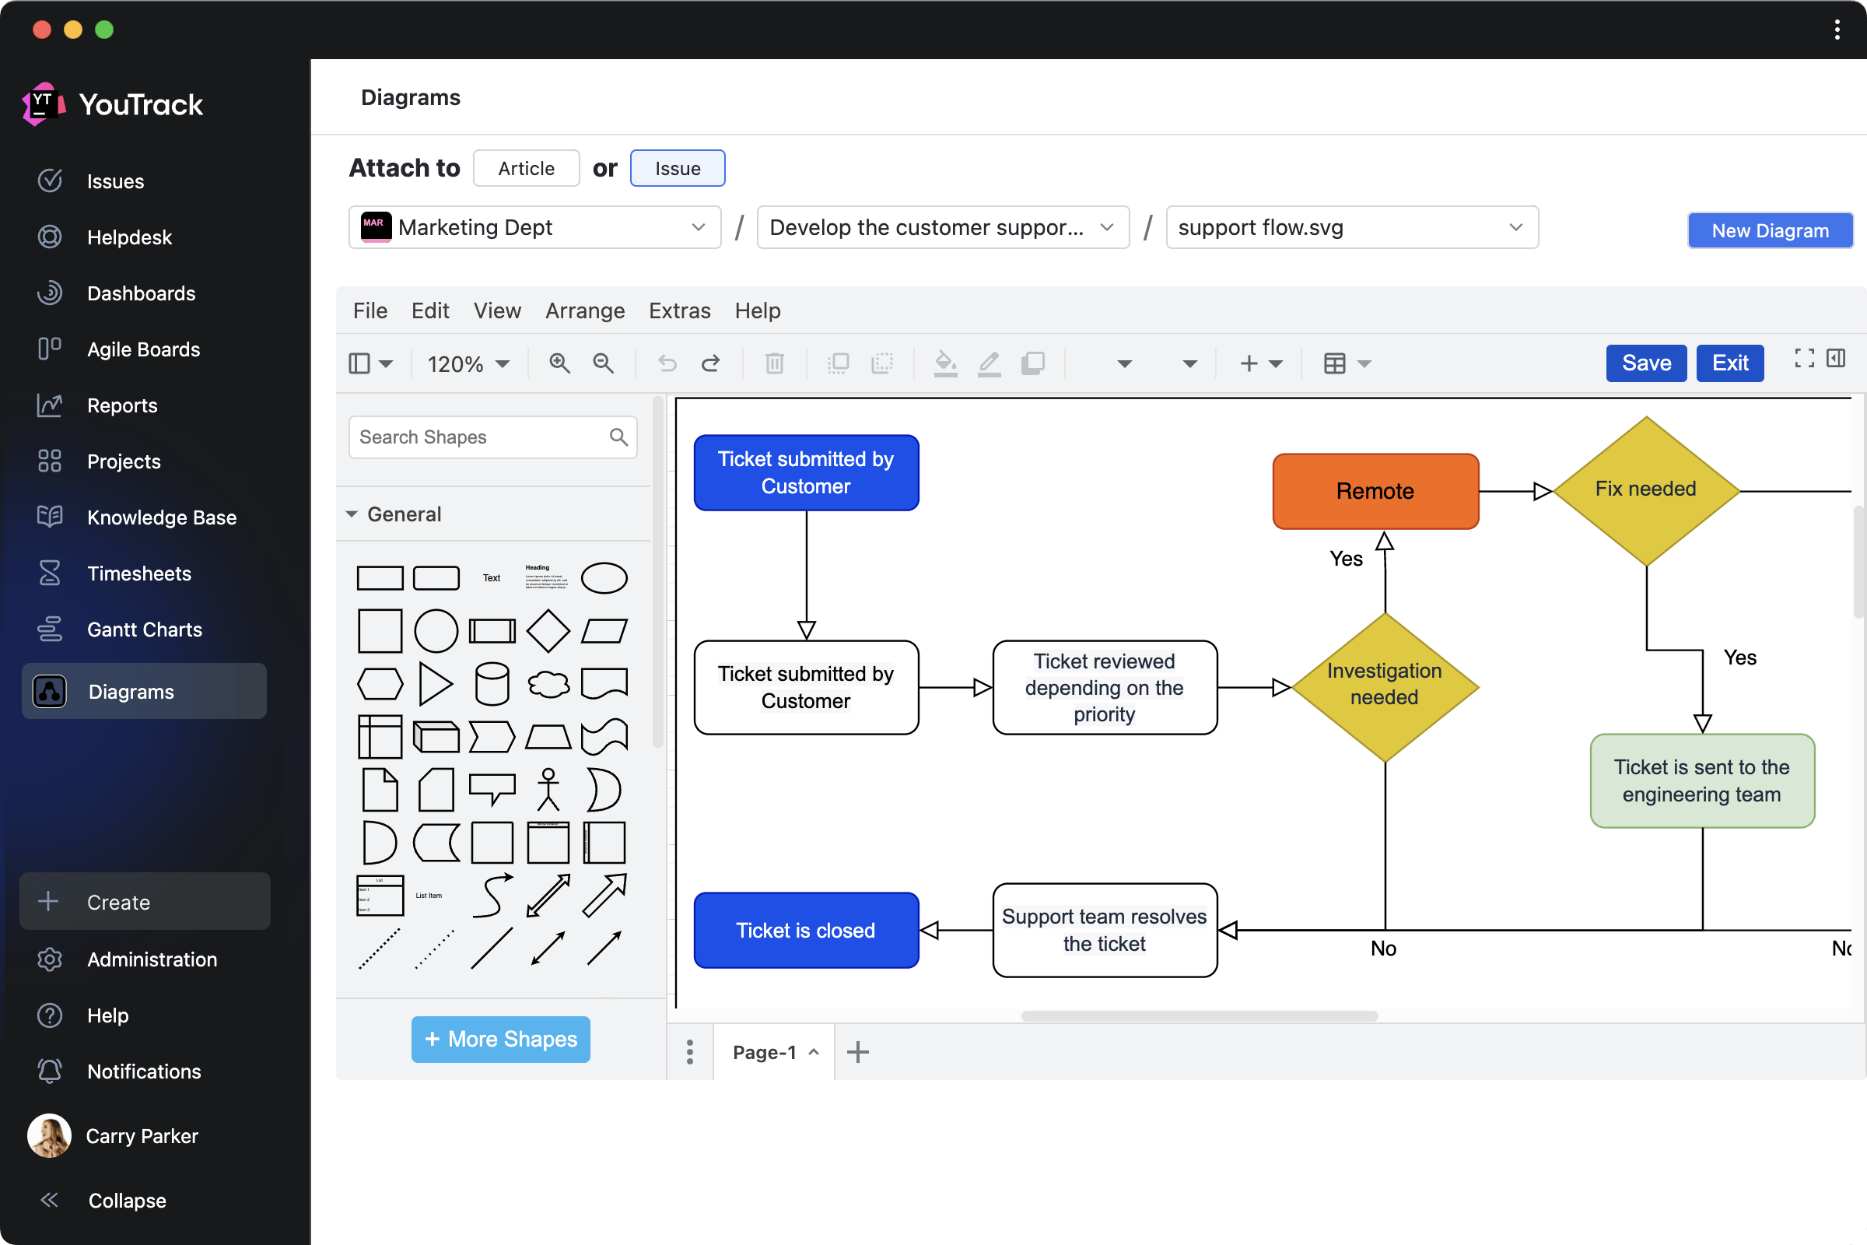Screen dimensions: 1867x1245
Task: Open the zoom level 120% dropdown
Action: point(468,363)
